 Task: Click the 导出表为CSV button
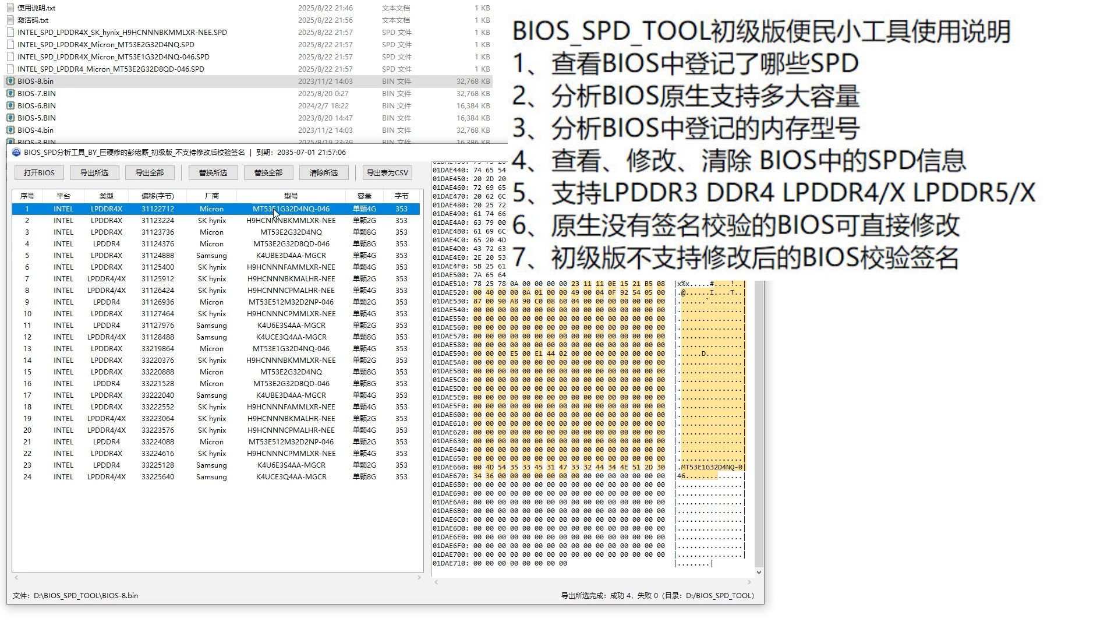(387, 172)
